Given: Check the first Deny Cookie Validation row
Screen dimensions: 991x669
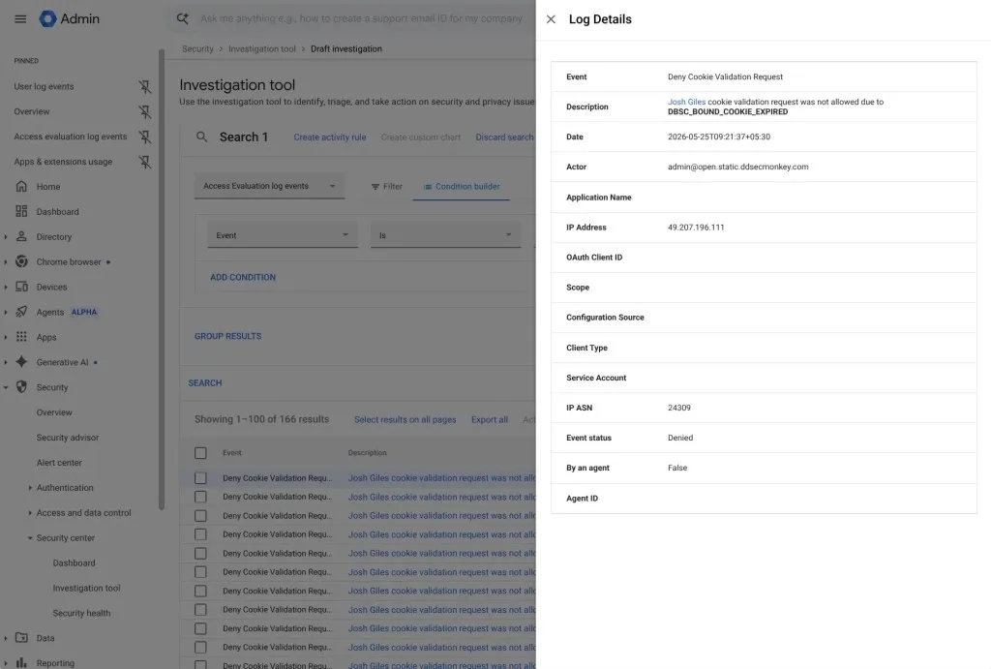Looking at the screenshot, I should [x=200, y=478].
